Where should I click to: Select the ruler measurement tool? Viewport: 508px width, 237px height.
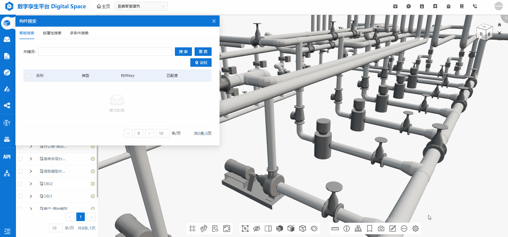(335, 228)
